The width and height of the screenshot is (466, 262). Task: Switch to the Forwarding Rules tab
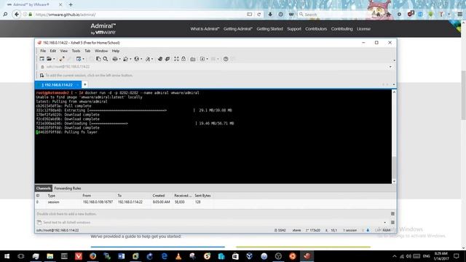[68, 188]
